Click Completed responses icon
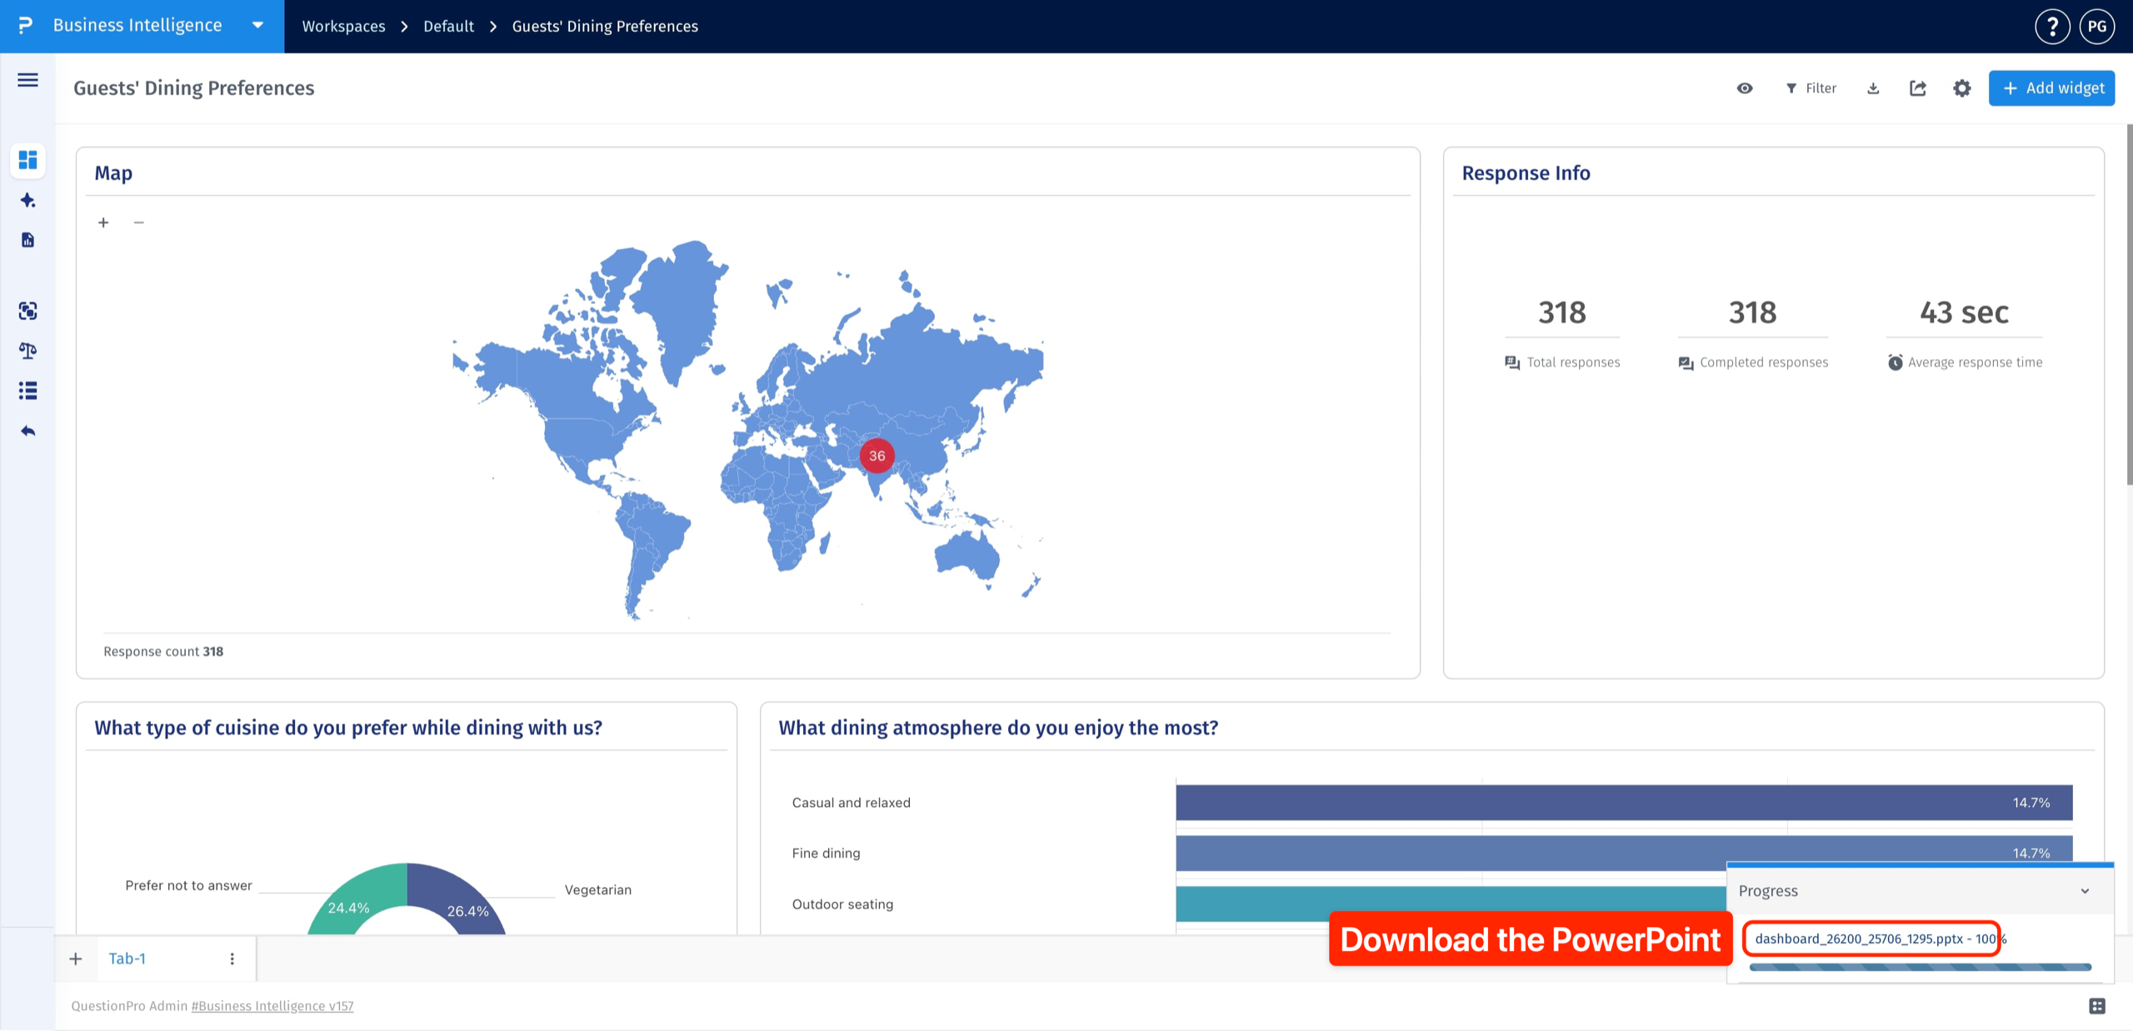Screen dimensions: 2133x1031 click(x=1686, y=362)
